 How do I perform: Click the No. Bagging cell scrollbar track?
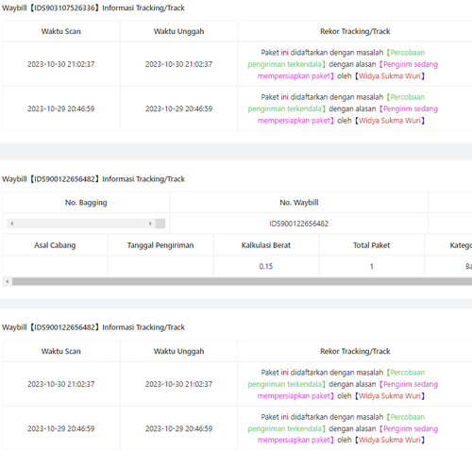pos(81,224)
